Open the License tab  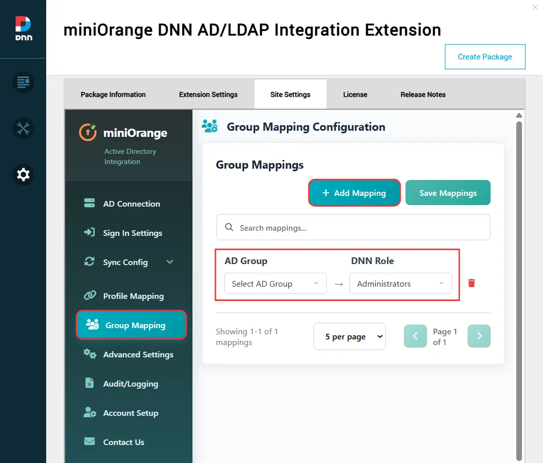click(x=355, y=94)
